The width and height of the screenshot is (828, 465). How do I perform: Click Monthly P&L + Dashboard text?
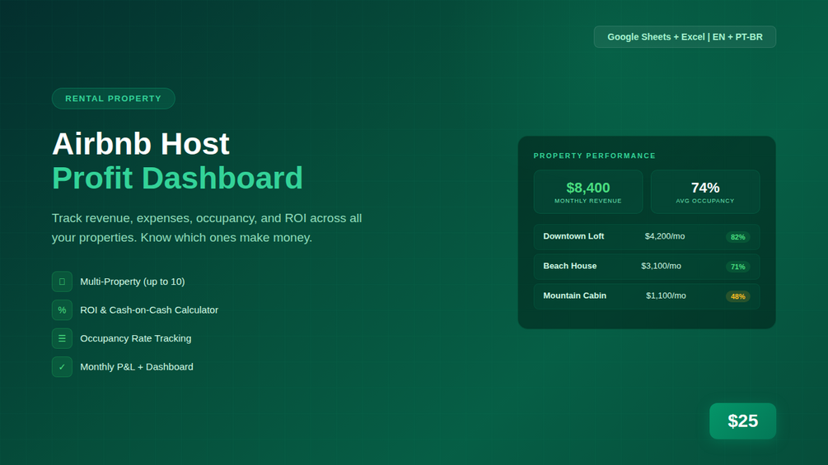(x=137, y=367)
